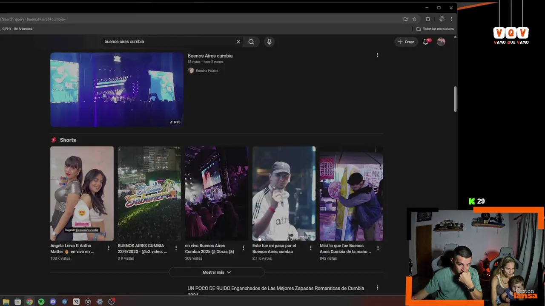Open YouTube notifications bell
Image resolution: width=545 pixels, height=306 pixels.
pyautogui.click(x=426, y=42)
